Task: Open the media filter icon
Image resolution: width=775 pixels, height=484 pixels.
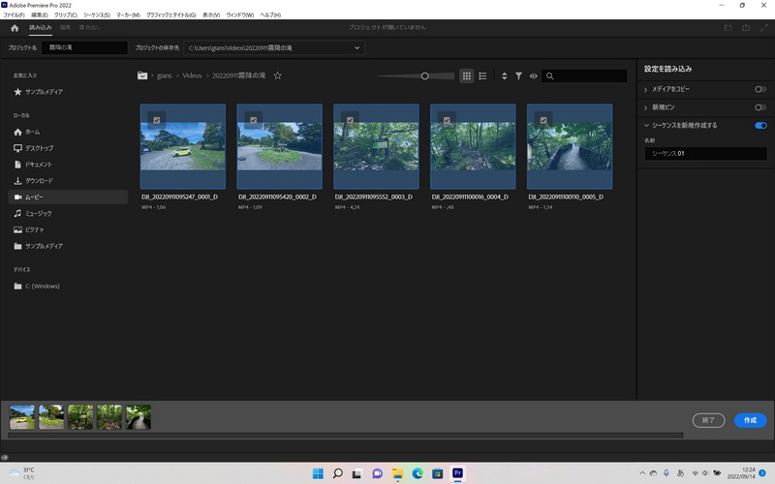Action: pyautogui.click(x=518, y=76)
